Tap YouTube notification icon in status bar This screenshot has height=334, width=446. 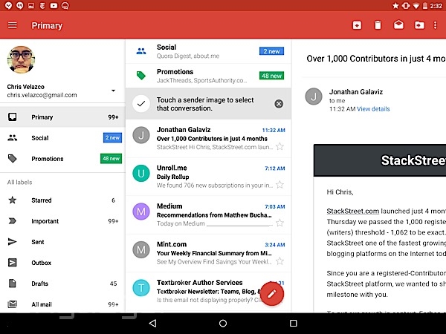[54, 5]
